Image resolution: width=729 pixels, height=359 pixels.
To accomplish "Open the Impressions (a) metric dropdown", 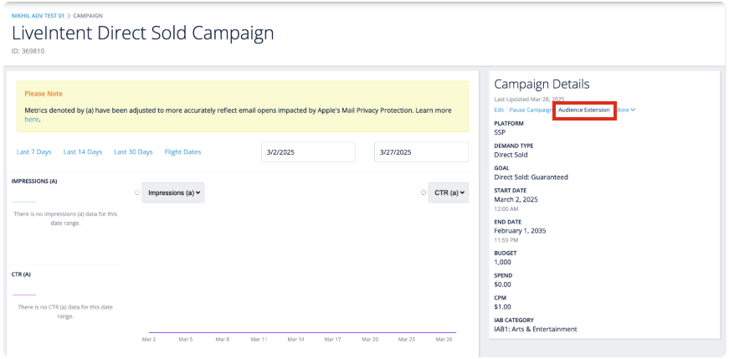I will tap(173, 192).
